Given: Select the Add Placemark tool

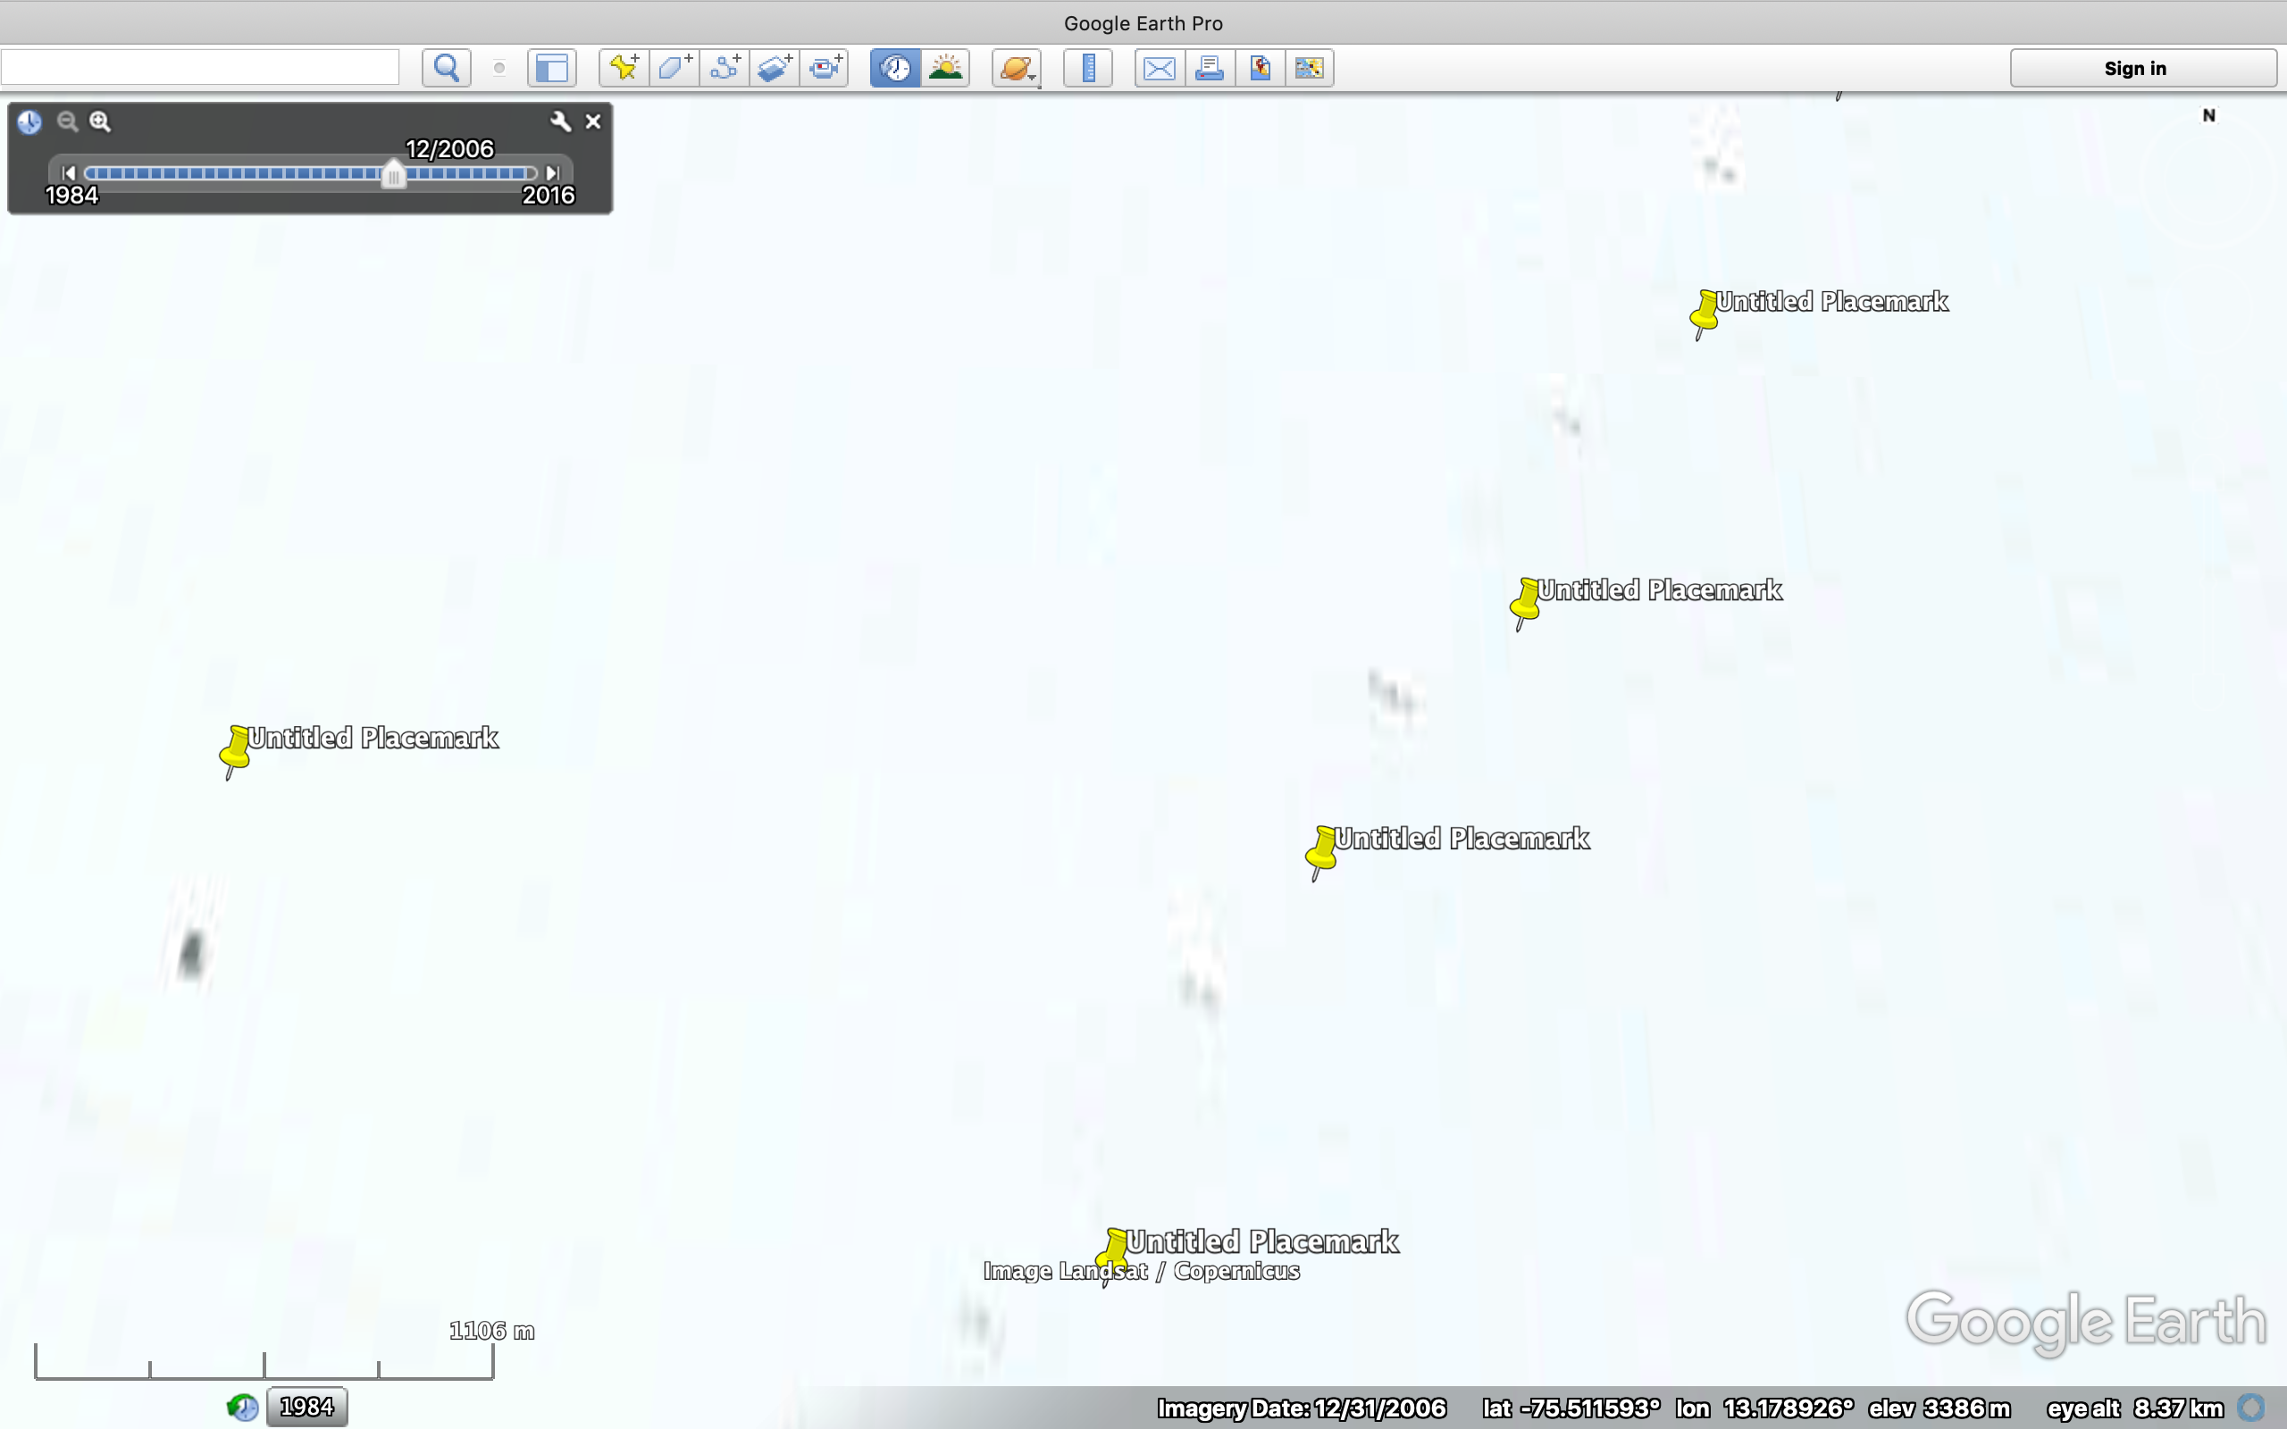Looking at the screenshot, I should 622,67.
